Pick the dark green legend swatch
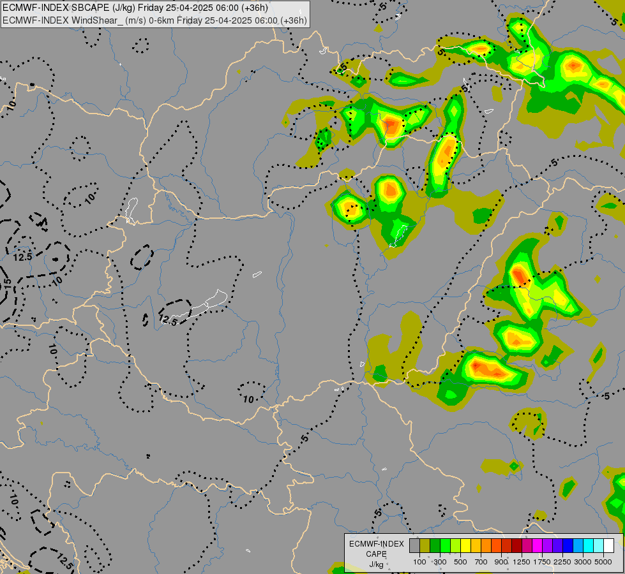Screen dimensions: 625x574 (x=435, y=545)
